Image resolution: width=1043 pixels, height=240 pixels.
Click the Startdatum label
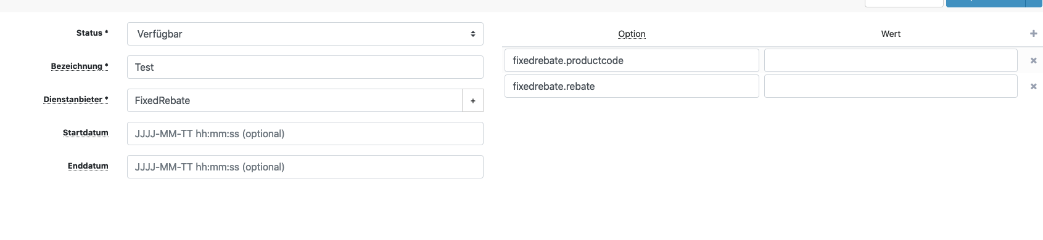86,132
